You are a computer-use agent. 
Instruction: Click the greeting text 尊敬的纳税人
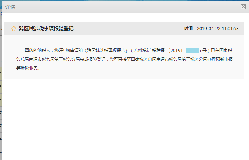point(37,51)
